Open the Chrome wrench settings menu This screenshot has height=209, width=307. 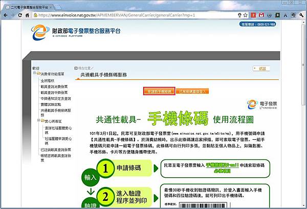coord(301,15)
